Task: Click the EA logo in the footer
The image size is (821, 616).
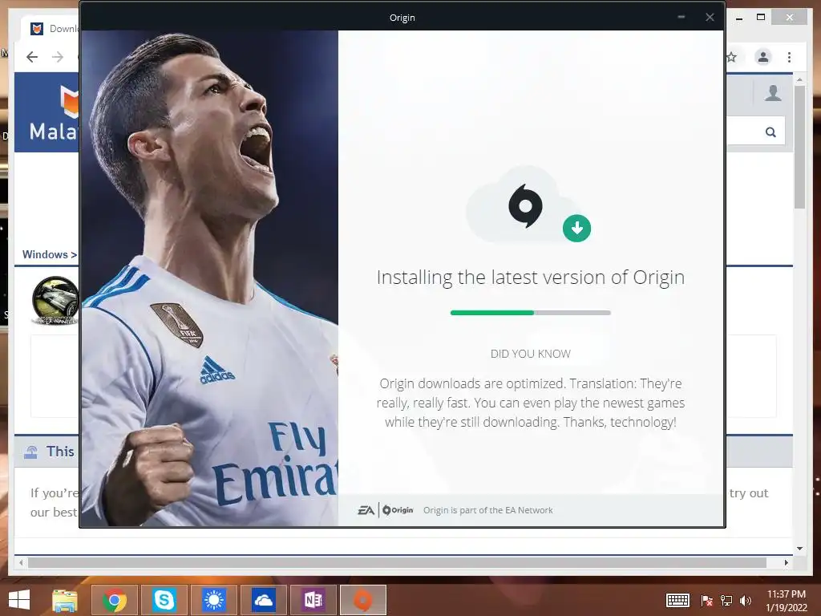Action: pyautogui.click(x=366, y=510)
